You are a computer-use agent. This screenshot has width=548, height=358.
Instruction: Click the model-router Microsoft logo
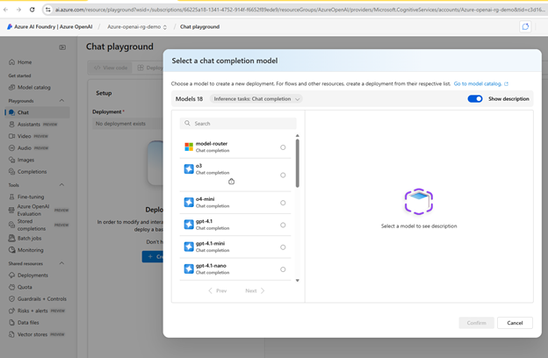189,147
